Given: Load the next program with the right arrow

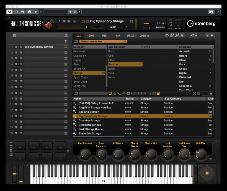Looking at the screenshot, I should (x=87, y=21).
